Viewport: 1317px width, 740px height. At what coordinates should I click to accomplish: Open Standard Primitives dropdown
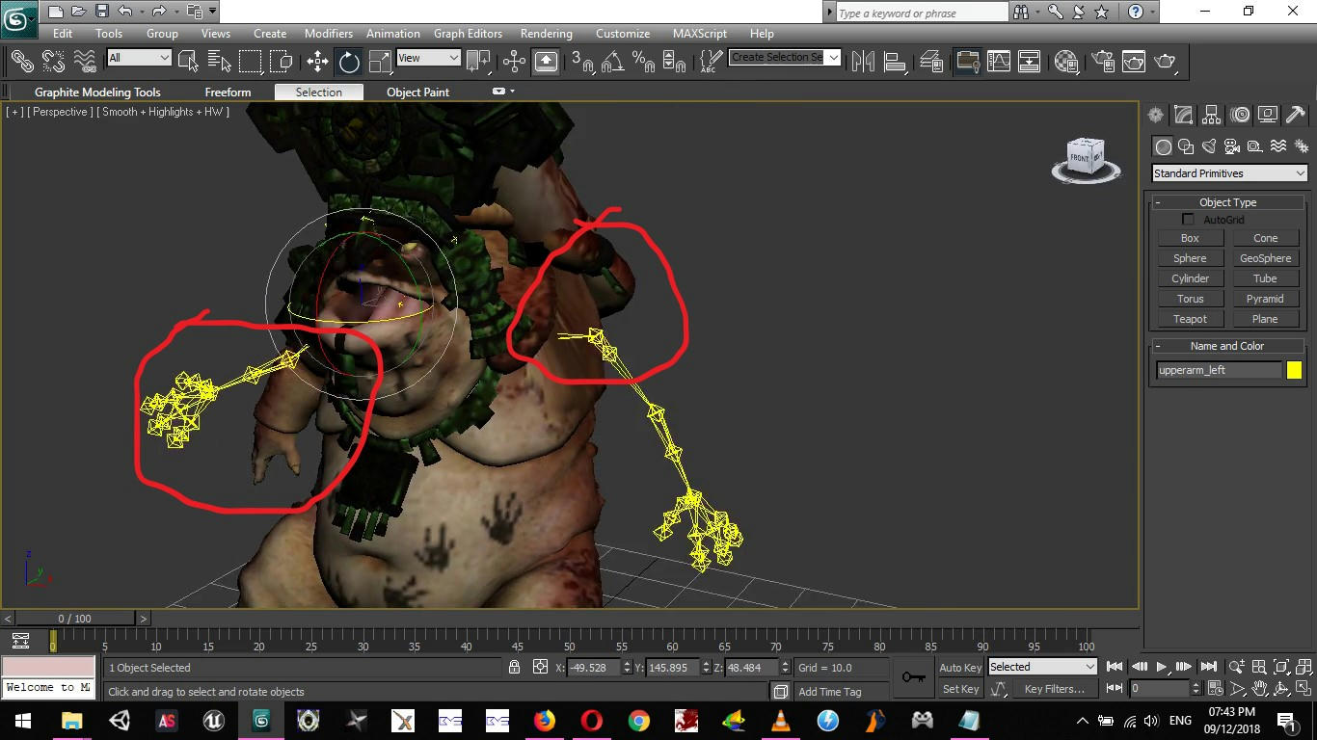1229,173
